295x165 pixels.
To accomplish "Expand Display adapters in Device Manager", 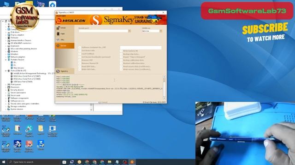I will (6, 35).
